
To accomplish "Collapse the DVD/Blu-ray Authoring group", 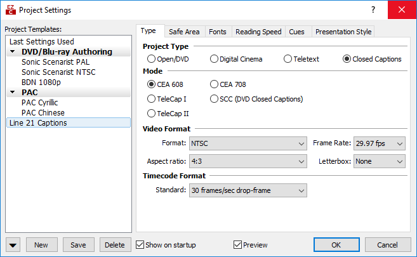I will (13, 51).
